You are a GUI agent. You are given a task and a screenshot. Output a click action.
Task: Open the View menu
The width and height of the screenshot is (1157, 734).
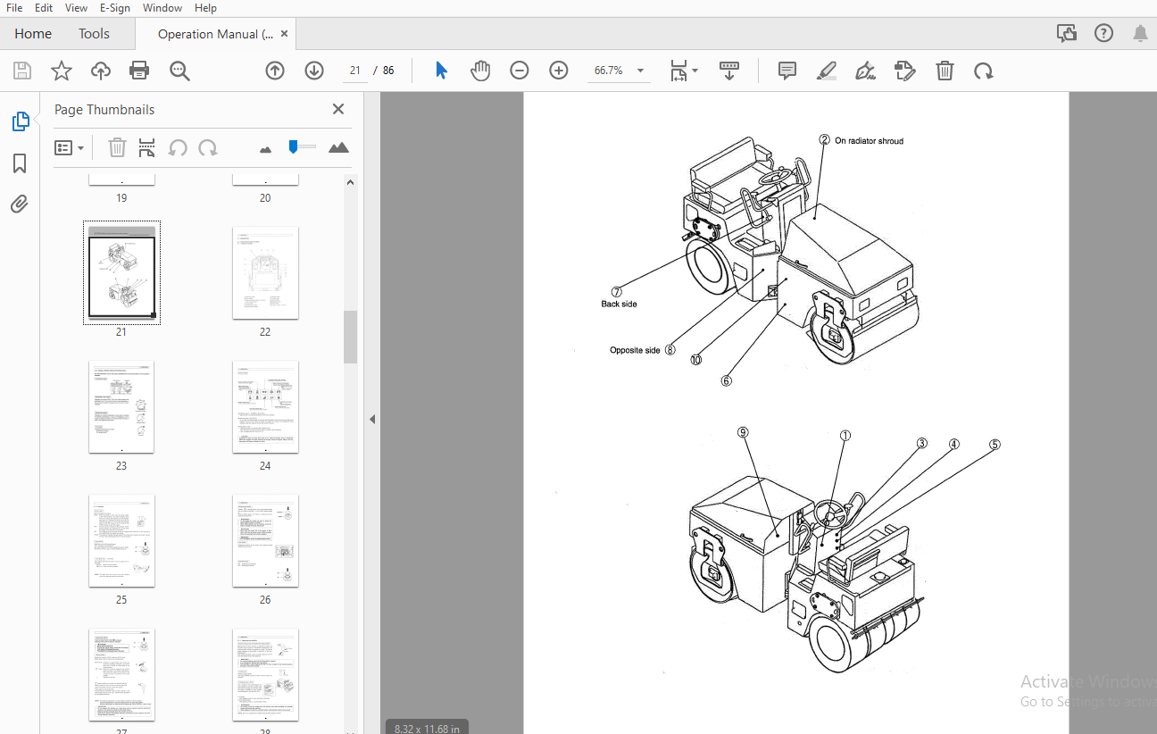76,8
